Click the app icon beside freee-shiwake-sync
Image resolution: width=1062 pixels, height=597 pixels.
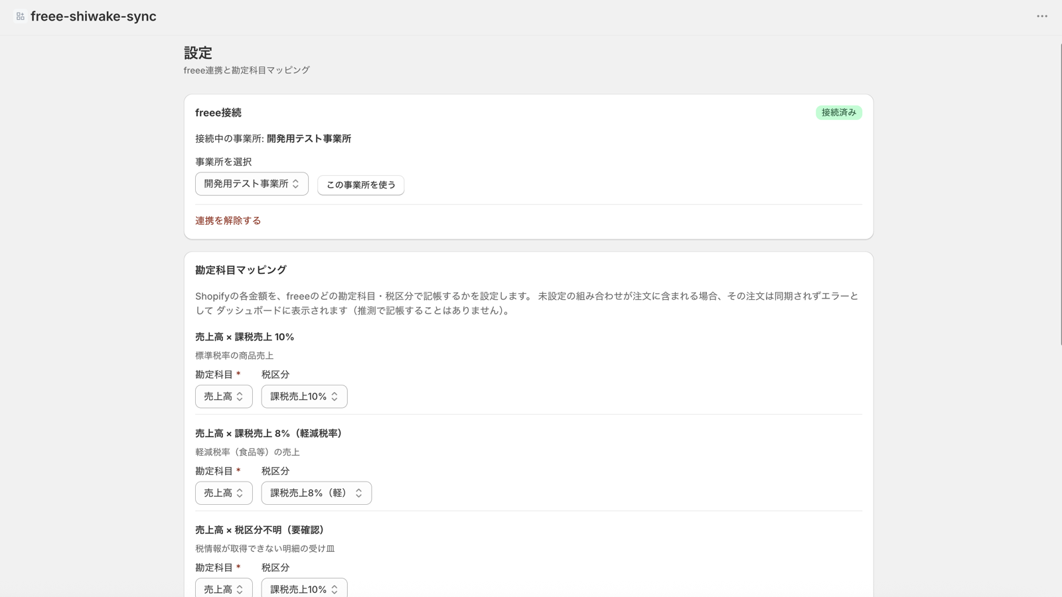[x=21, y=17]
